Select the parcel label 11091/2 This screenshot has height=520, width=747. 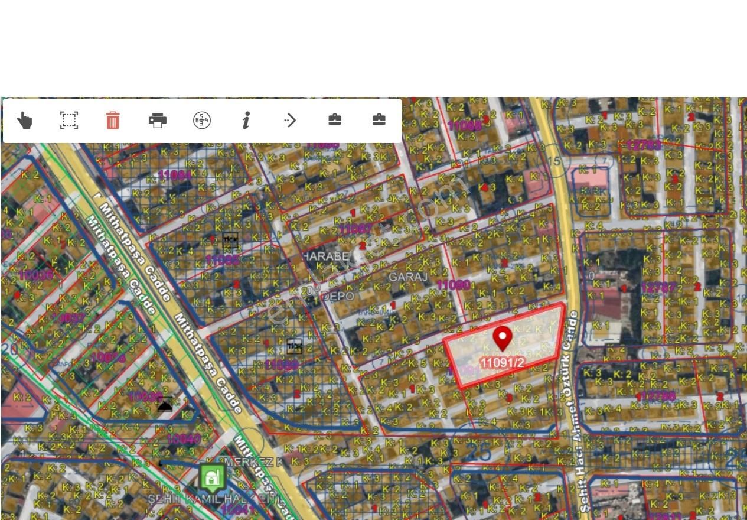click(x=502, y=363)
